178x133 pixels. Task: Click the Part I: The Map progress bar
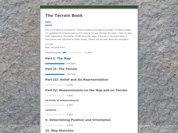[x=55, y=64]
